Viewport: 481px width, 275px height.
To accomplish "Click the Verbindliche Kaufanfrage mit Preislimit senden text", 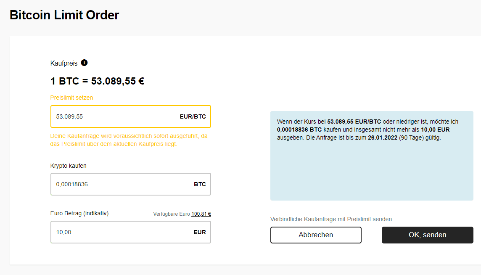I will 331,219.
